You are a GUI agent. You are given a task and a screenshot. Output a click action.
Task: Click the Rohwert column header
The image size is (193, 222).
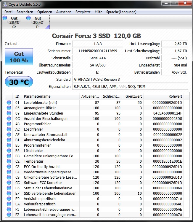pos(164,96)
